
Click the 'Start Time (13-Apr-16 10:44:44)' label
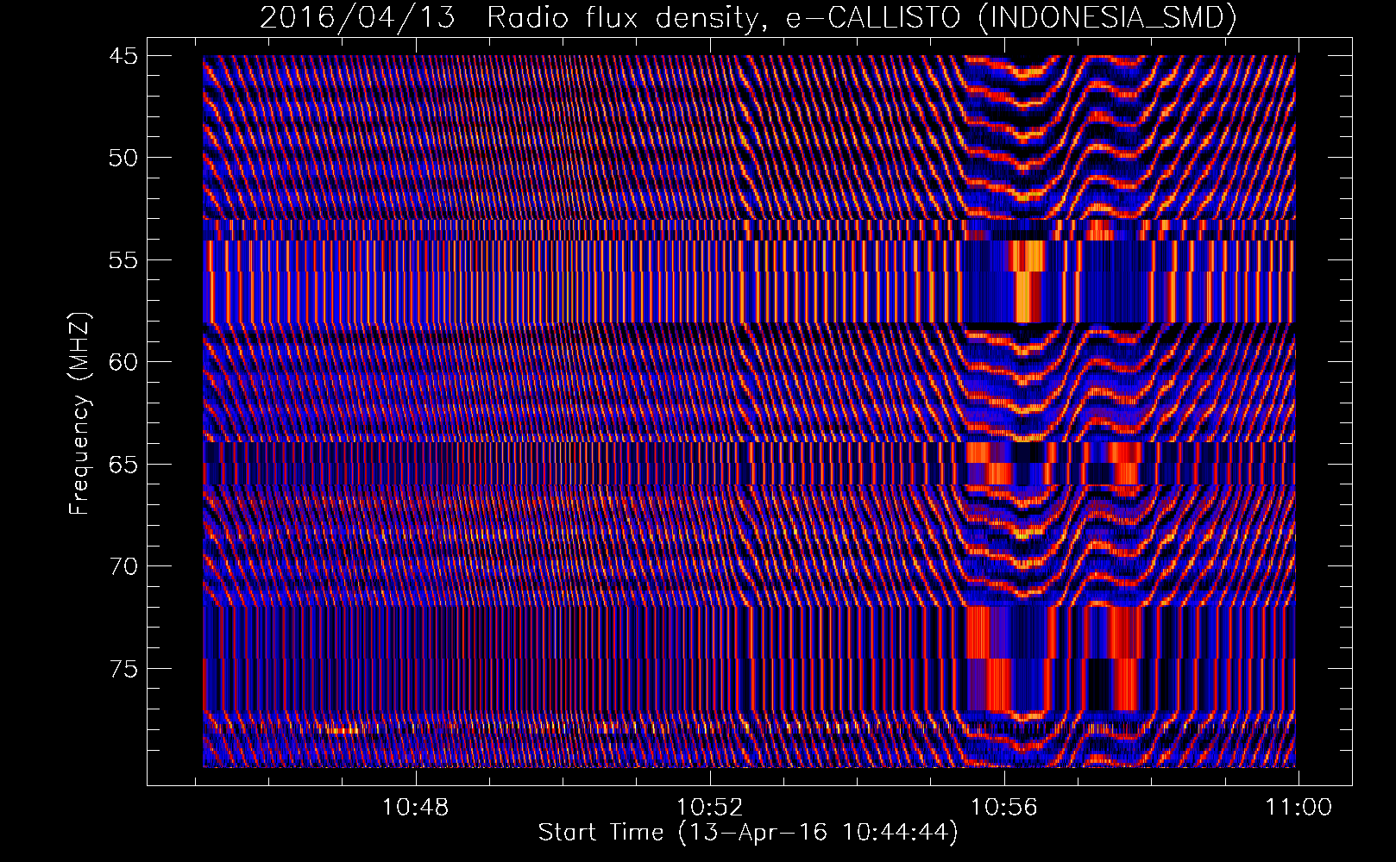(748, 833)
